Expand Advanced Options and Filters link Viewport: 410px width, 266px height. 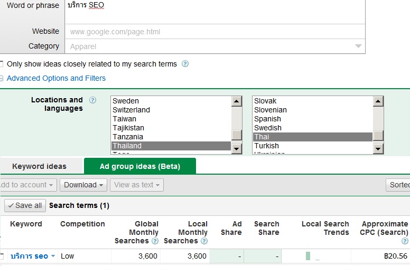[56, 78]
